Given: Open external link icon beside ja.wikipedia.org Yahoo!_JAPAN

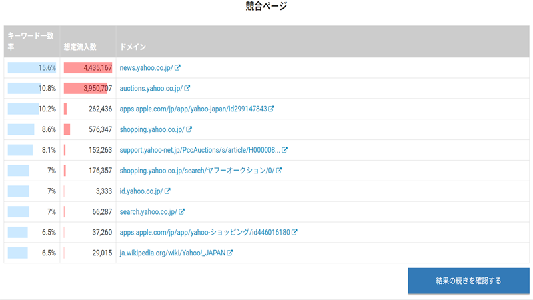Looking at the screenshot, I should coord(230,253).
